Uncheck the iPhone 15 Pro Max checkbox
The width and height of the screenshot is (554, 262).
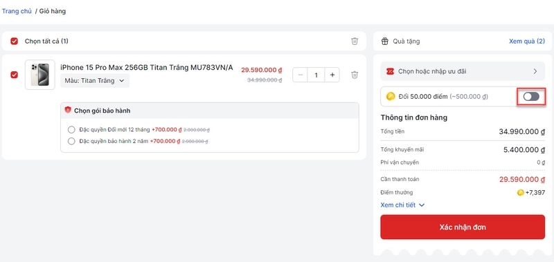[14, 75]
